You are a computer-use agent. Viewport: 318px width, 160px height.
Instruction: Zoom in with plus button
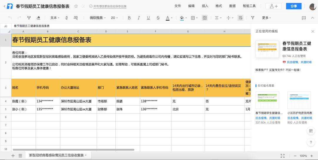tap(312, 156)
